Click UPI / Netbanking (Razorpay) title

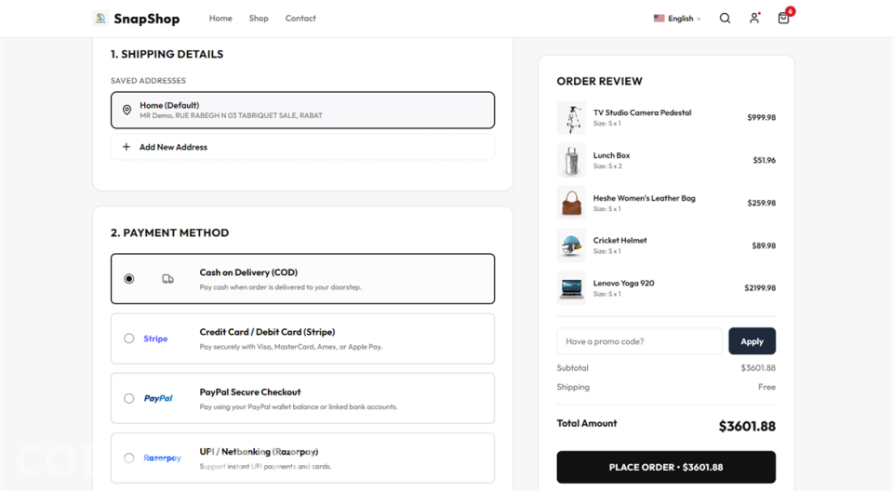click(259, 452)
